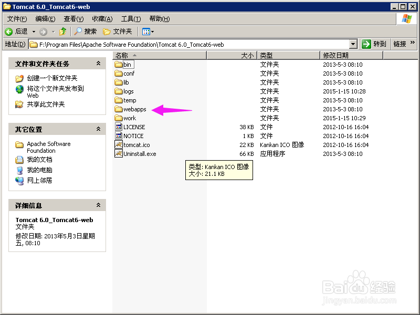Viewport: 420px width, 315px height.
Task: Click the 将这个文件夹发布到 Web link
Action: tap(56, 92)
